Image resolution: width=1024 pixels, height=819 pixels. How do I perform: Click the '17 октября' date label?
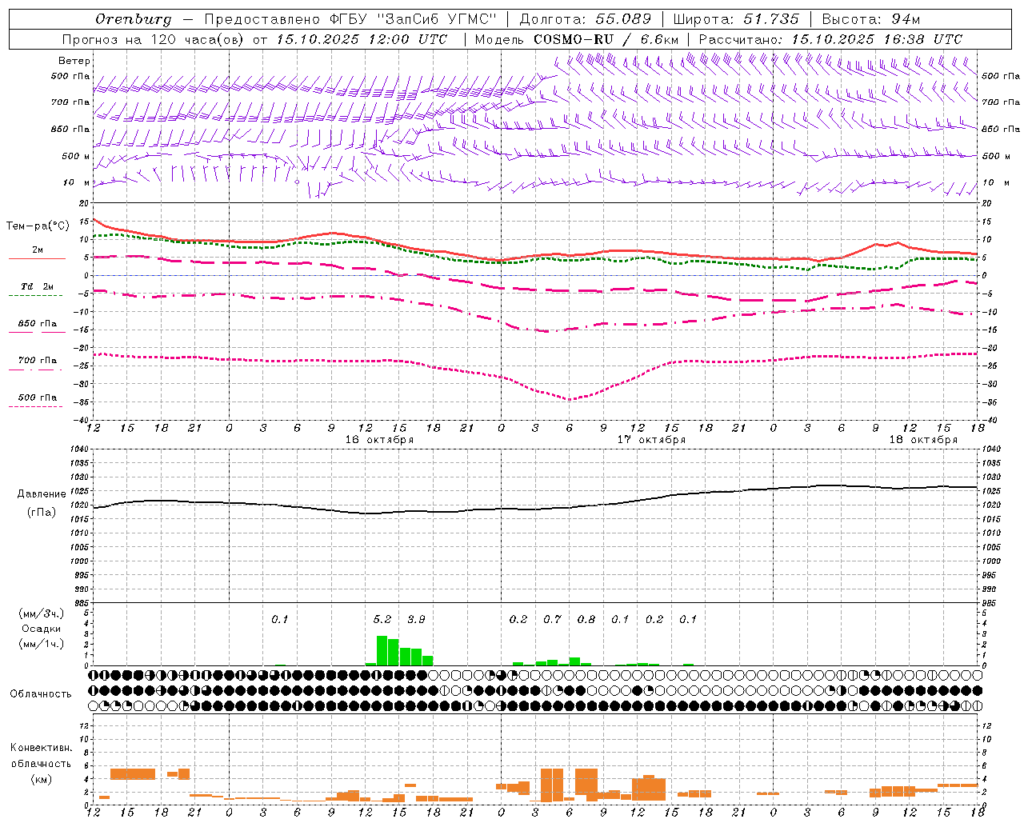pos(651,440)
